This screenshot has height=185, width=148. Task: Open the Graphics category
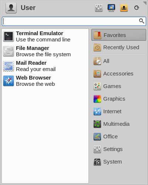pyautogui.click(x=119, y=99)
